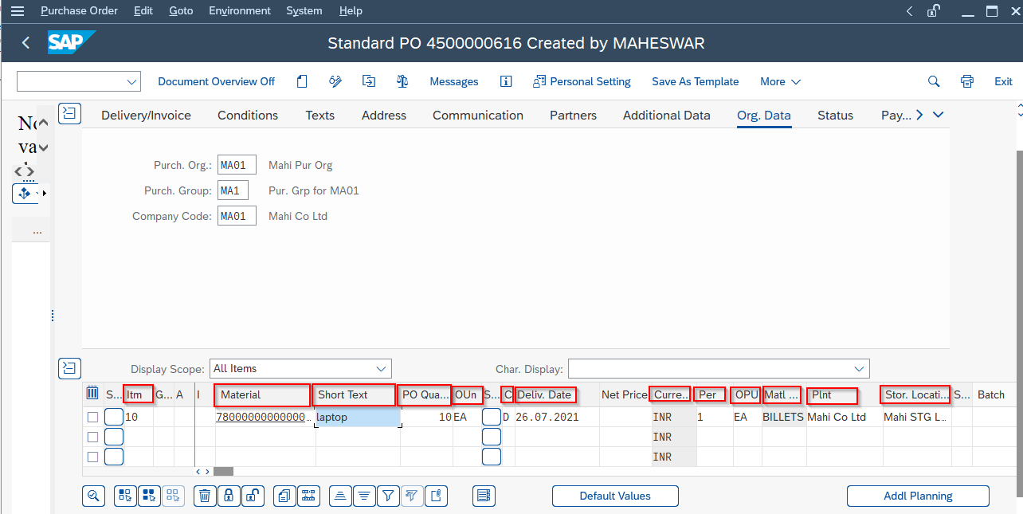The height and width of the screenshot is (514, 1023).
Task: Open material number link 78000000000000
Action: [x=264, y=417]
